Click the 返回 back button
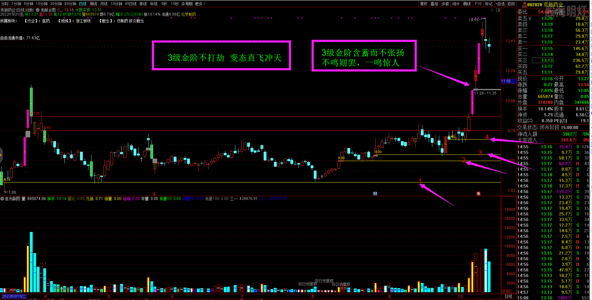 click(x=511, y=4)
